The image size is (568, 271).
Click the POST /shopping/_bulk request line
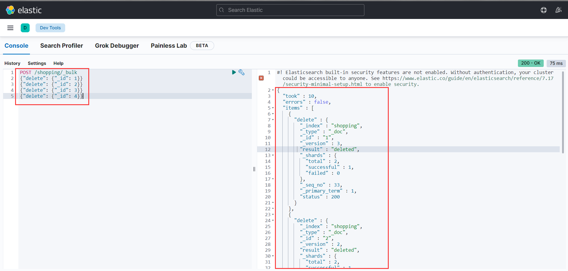49,72
